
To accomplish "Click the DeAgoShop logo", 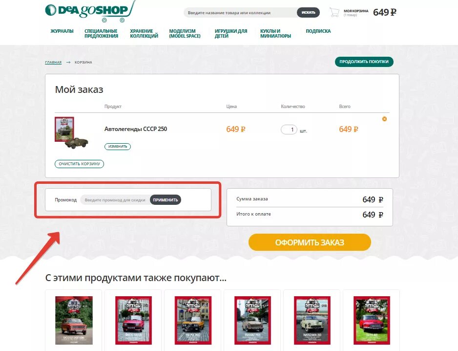I will [x=90, y=11].
